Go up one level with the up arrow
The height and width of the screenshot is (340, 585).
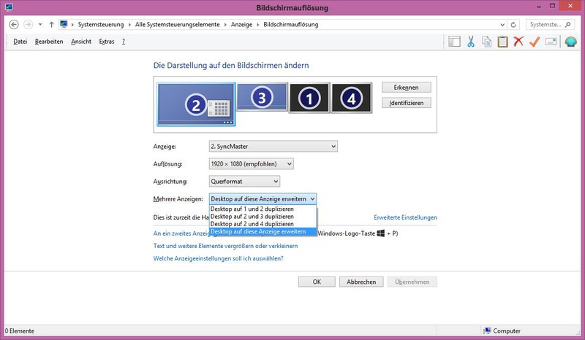51,24
